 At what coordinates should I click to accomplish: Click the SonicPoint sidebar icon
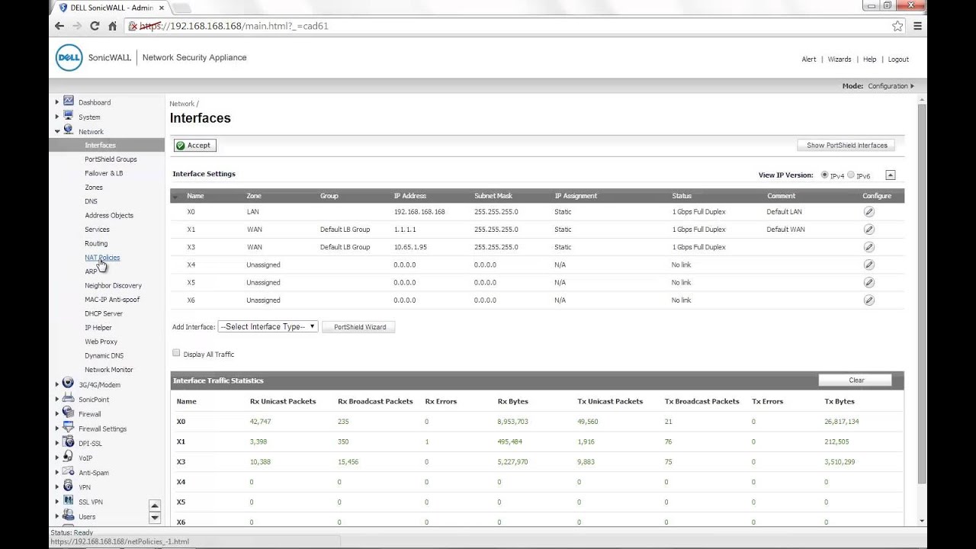(x=69, y=399)
